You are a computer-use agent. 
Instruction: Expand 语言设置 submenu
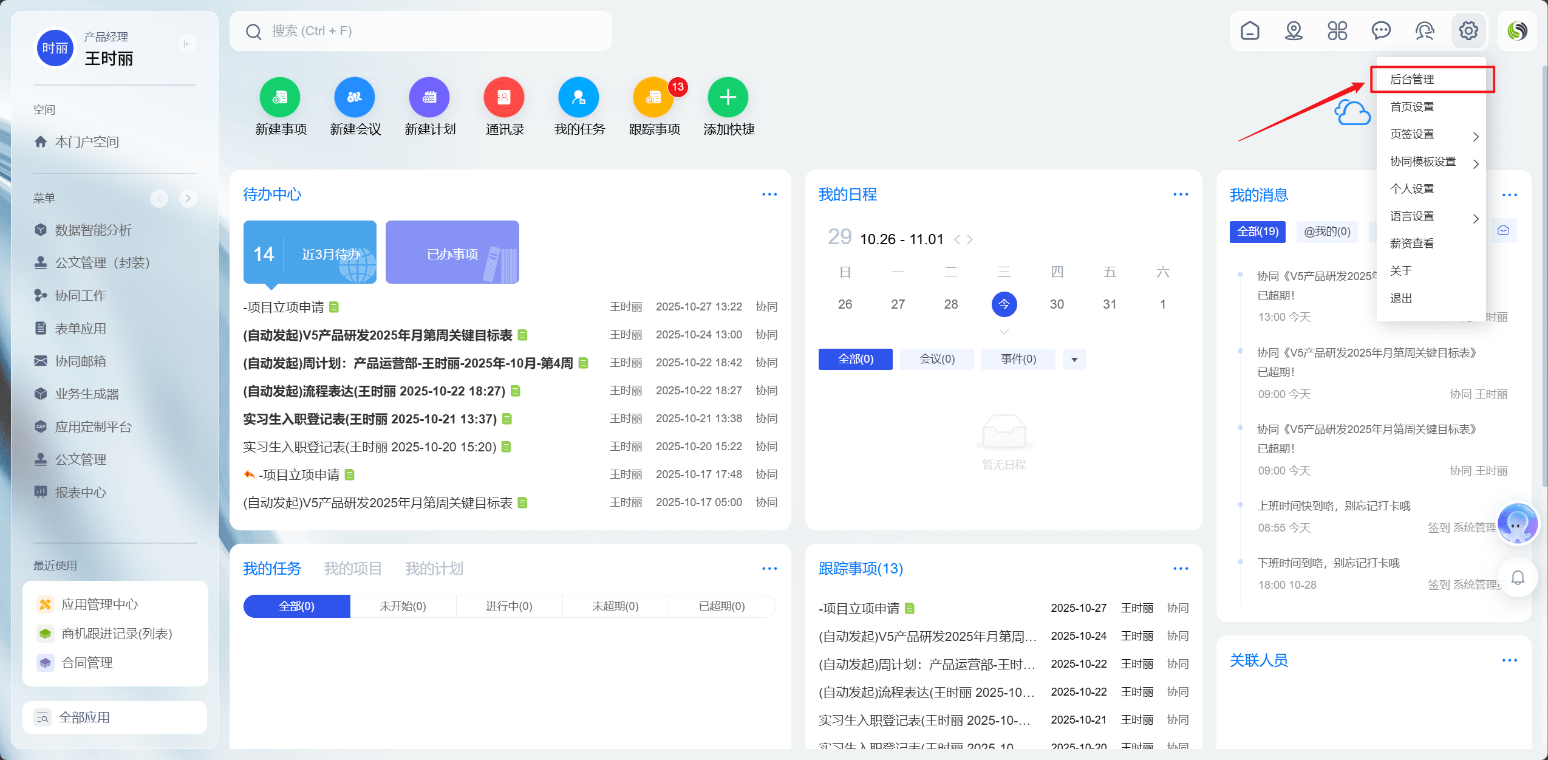1431,216
